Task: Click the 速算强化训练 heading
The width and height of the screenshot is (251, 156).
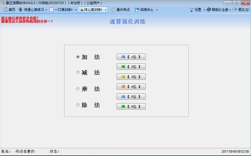Action: (x=127, y=21)
